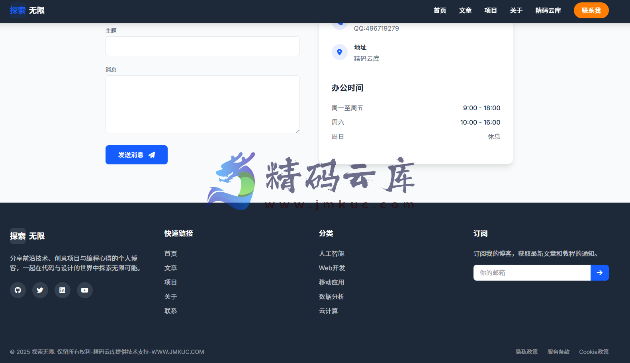Open 项目 under footer quick links
This screenshot has height=363, width=630.
(171, 282)
